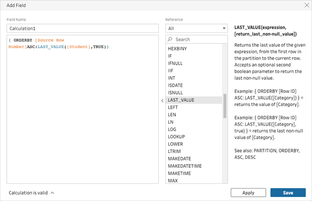Collapse reference panel with left chevron
Image resolution: width=312 pixels, height=201 pixels.
(x=162, y=100)
